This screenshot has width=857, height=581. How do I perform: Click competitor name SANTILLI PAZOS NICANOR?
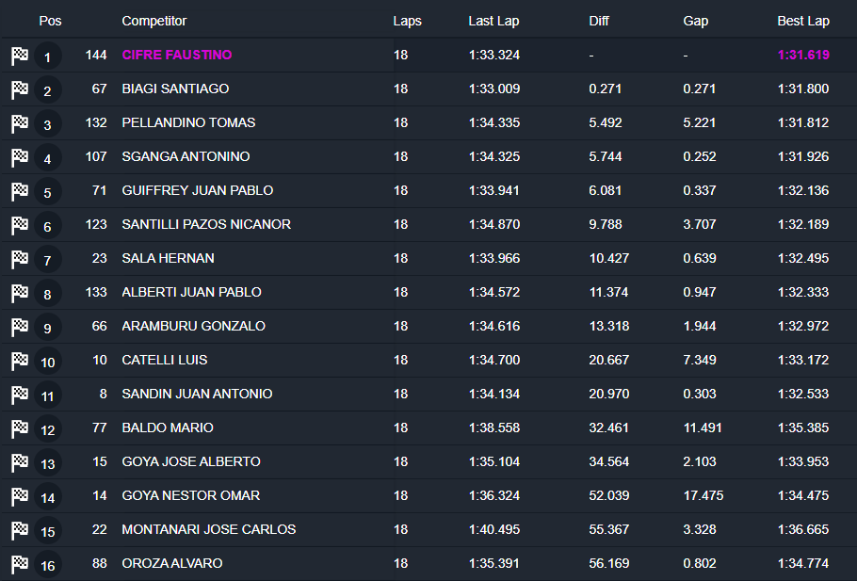click(206, 224)
